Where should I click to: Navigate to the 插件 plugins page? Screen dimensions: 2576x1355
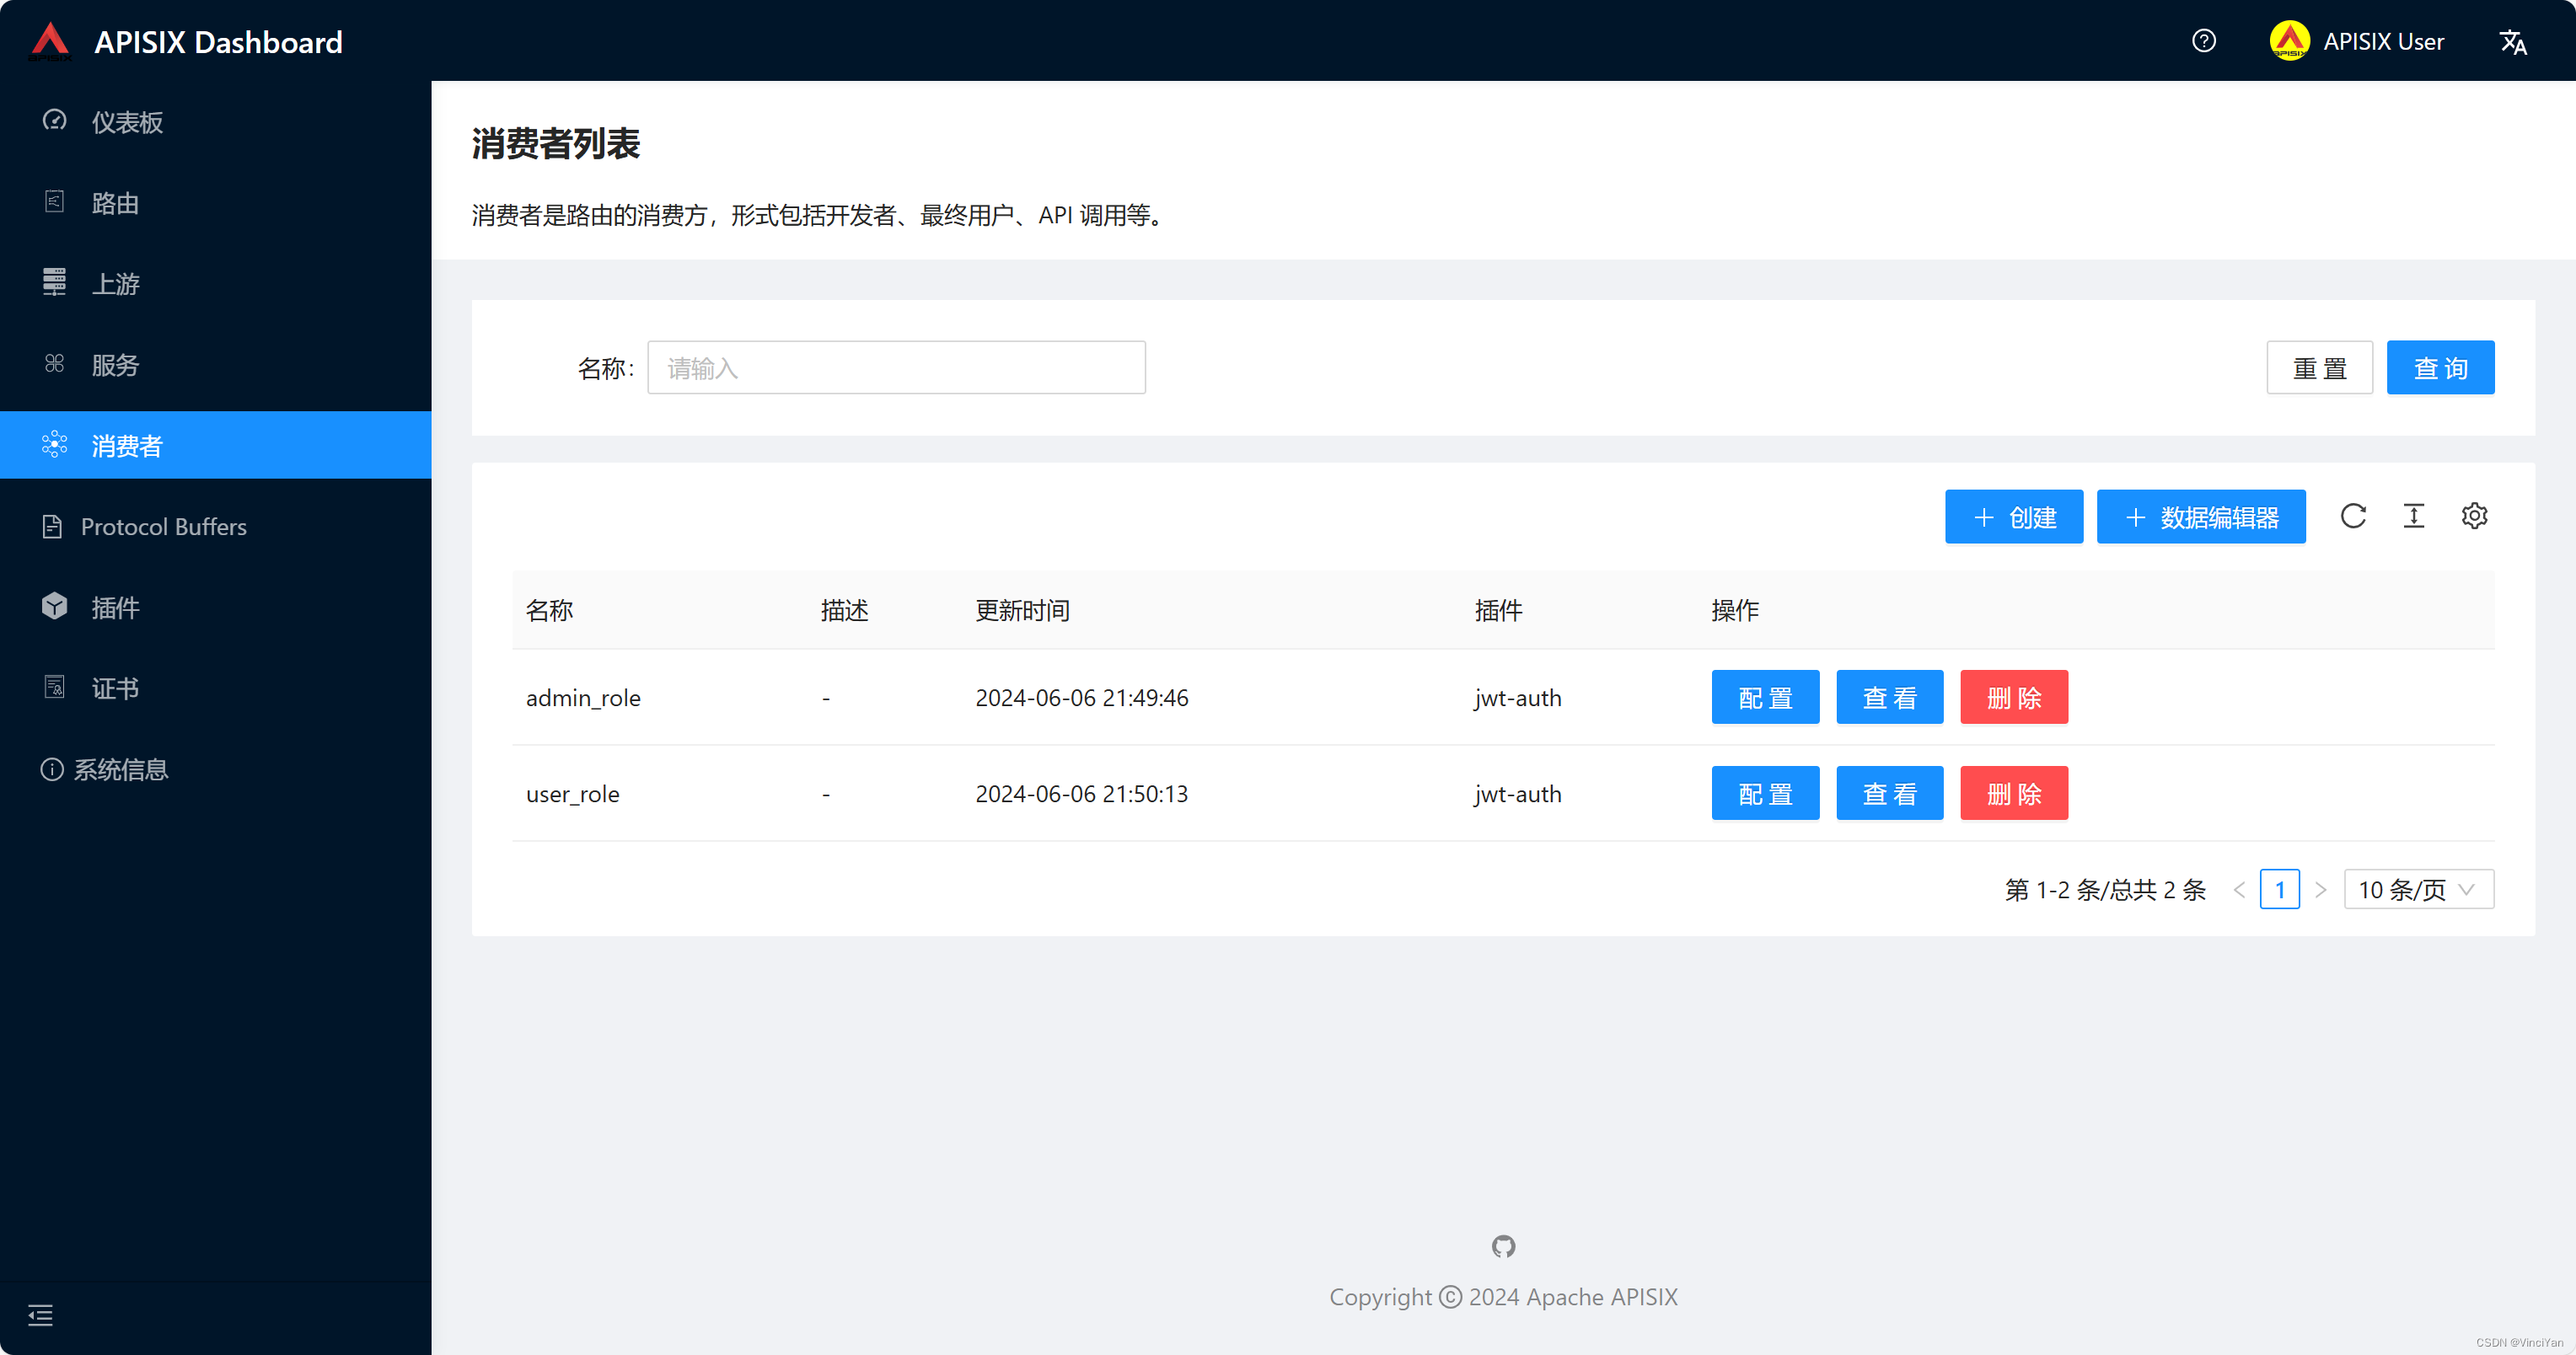click(115, 607)
